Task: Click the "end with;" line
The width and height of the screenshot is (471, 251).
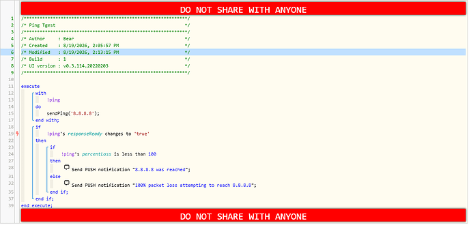Action: [x=47, y=120]
